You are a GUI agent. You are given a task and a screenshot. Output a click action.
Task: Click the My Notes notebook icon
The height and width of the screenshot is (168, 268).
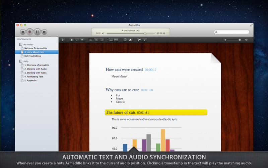pyautogui.click(x=21, y=44)
